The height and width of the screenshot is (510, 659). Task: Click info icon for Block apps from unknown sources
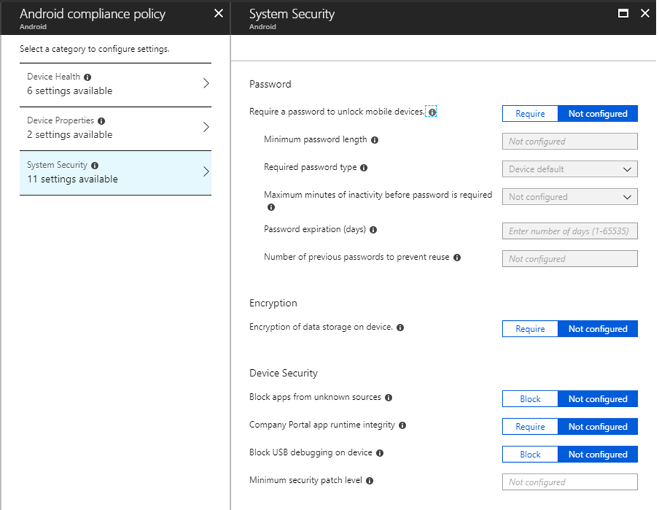pyautogui.click(x=389, y=398)
